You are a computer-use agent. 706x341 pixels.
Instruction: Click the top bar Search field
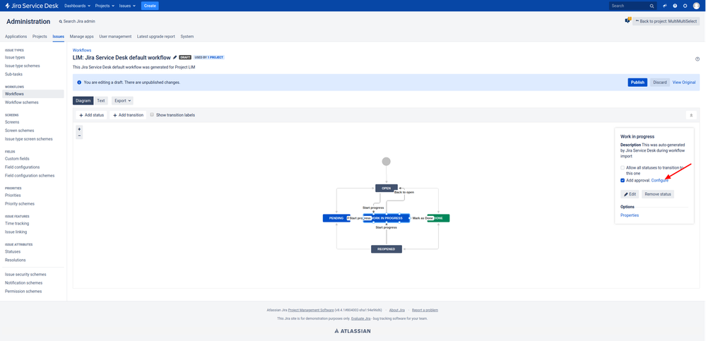point(633,6)
